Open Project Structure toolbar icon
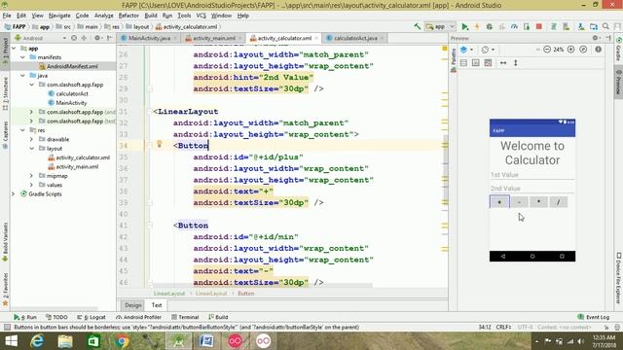 point(594,26)
